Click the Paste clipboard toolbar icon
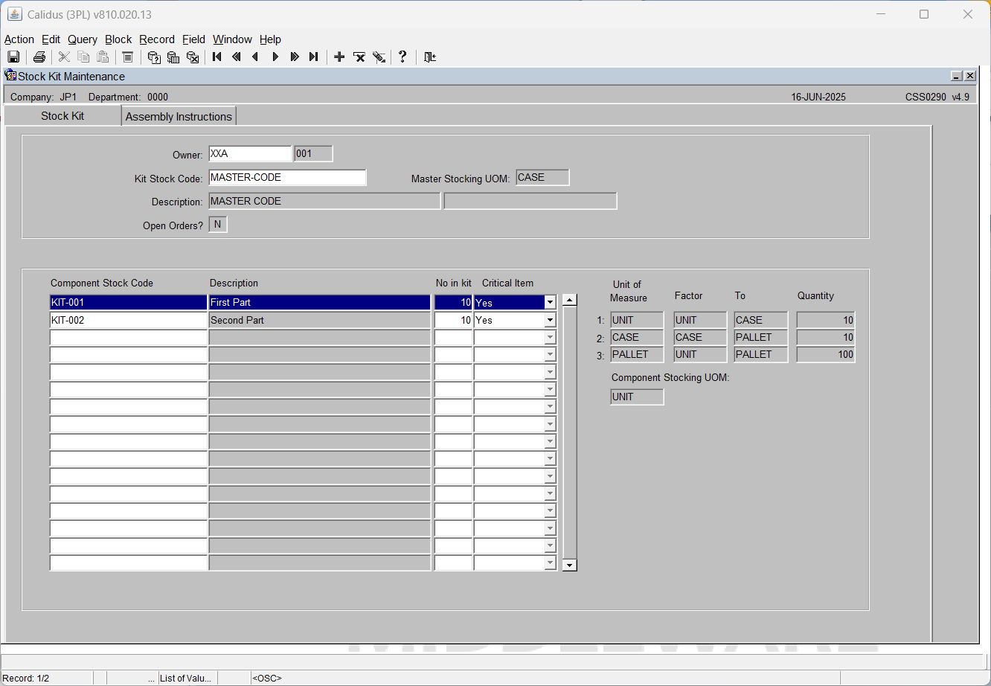Screen dimensions: 991x686 click(x=103, y=57)
